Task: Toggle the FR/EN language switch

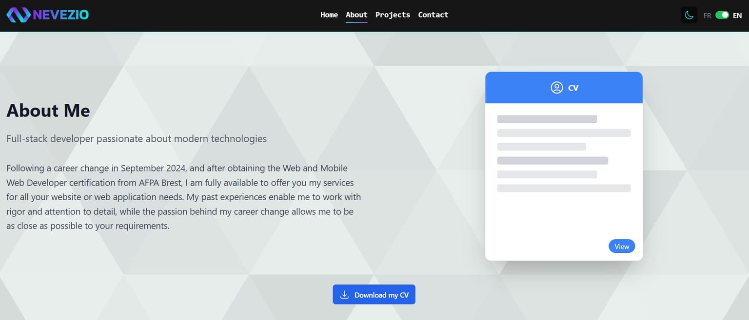Action: (722, 15)
